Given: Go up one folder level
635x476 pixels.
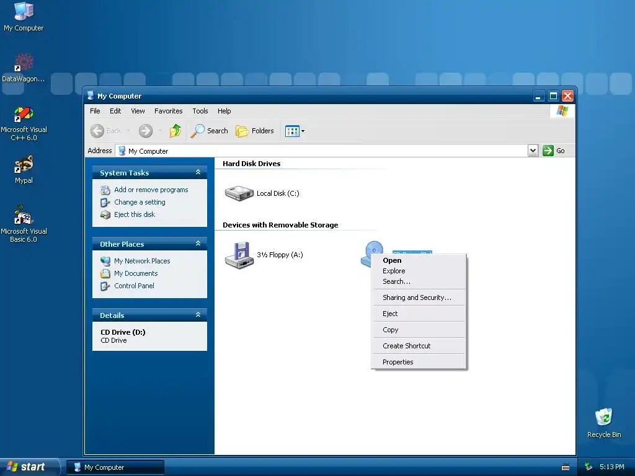Looking at the screenshot, I should (175, 131).
